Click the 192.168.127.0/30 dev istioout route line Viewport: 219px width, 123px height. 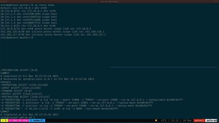click(x=53, y=35)
